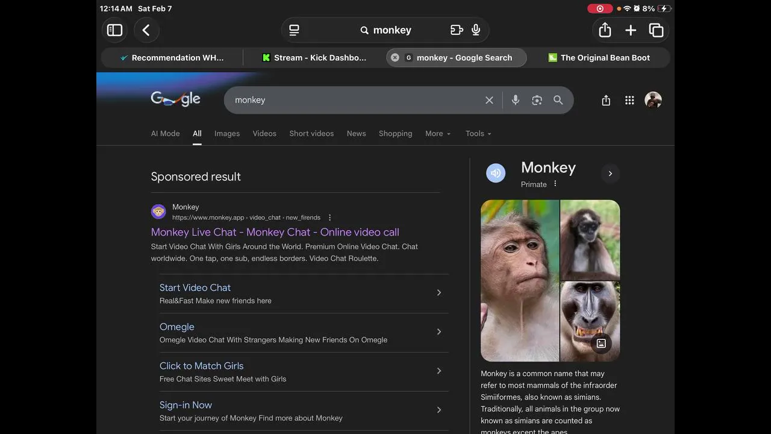Screen dimensions: 771x434
Task: Tap the battery indicator showing 8%
Action: coord(657,8)
